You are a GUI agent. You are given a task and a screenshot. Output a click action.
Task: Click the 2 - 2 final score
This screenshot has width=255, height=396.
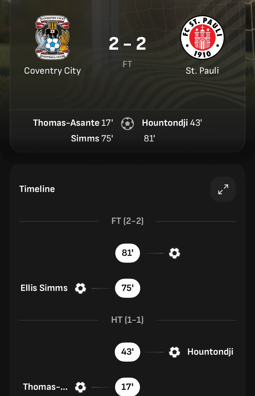pos(127,44)
